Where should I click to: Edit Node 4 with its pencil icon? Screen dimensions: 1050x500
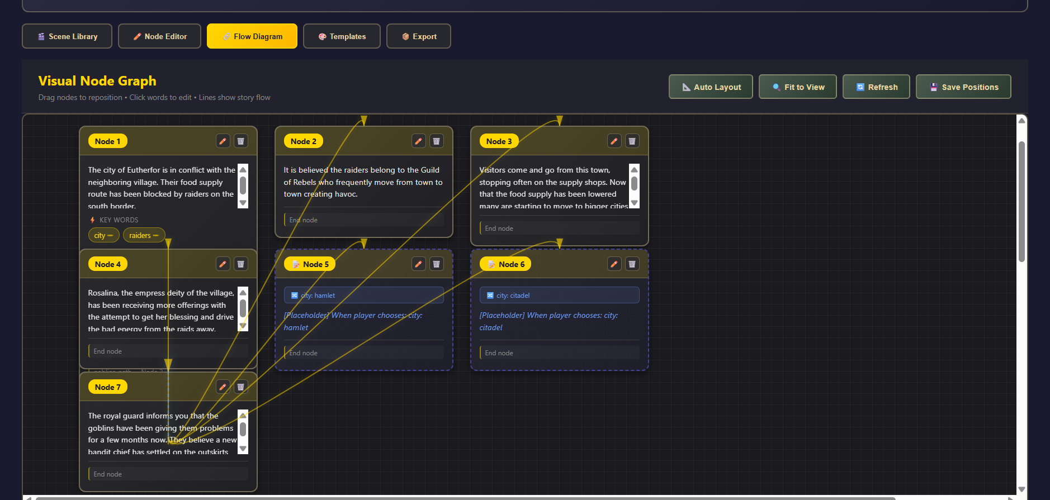[223, 264]
